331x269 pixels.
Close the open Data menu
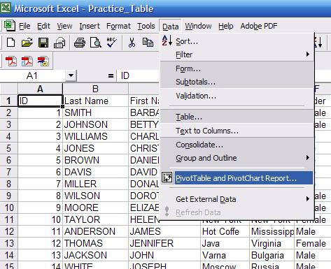(x=171, y=27)
